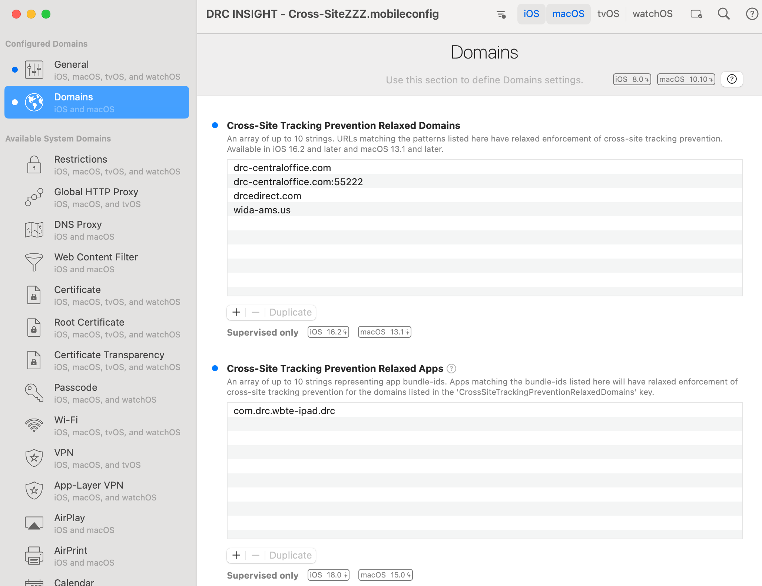Click the DNS Proxy map icon
This screenshot has width=762, height=586.
34,230
